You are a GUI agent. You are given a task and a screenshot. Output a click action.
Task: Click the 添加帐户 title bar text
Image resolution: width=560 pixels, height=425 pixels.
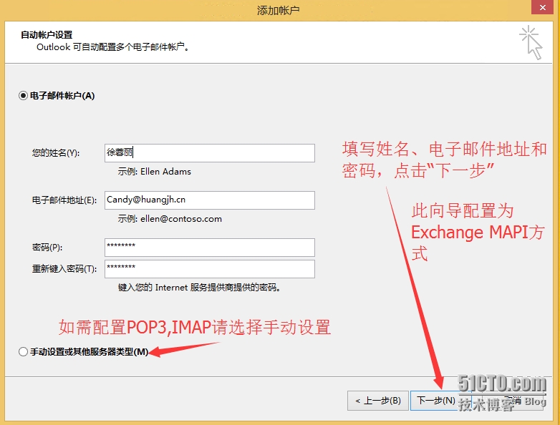click(278, 10)
